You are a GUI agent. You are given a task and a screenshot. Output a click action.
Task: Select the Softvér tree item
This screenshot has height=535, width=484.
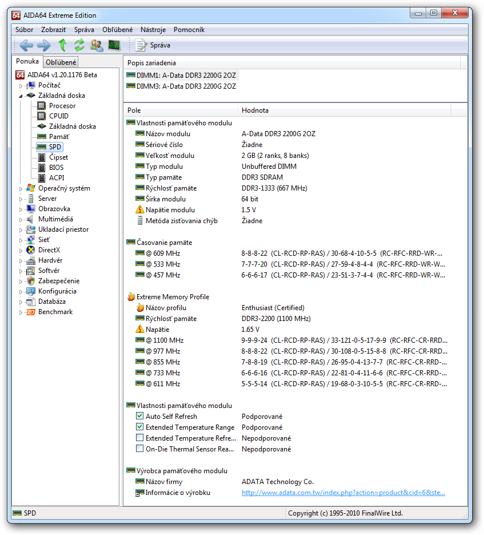point(49,271)
